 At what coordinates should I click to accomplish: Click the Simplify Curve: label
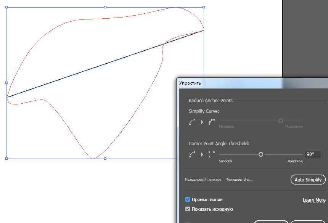pyautogui.click(x=204, y=111)
